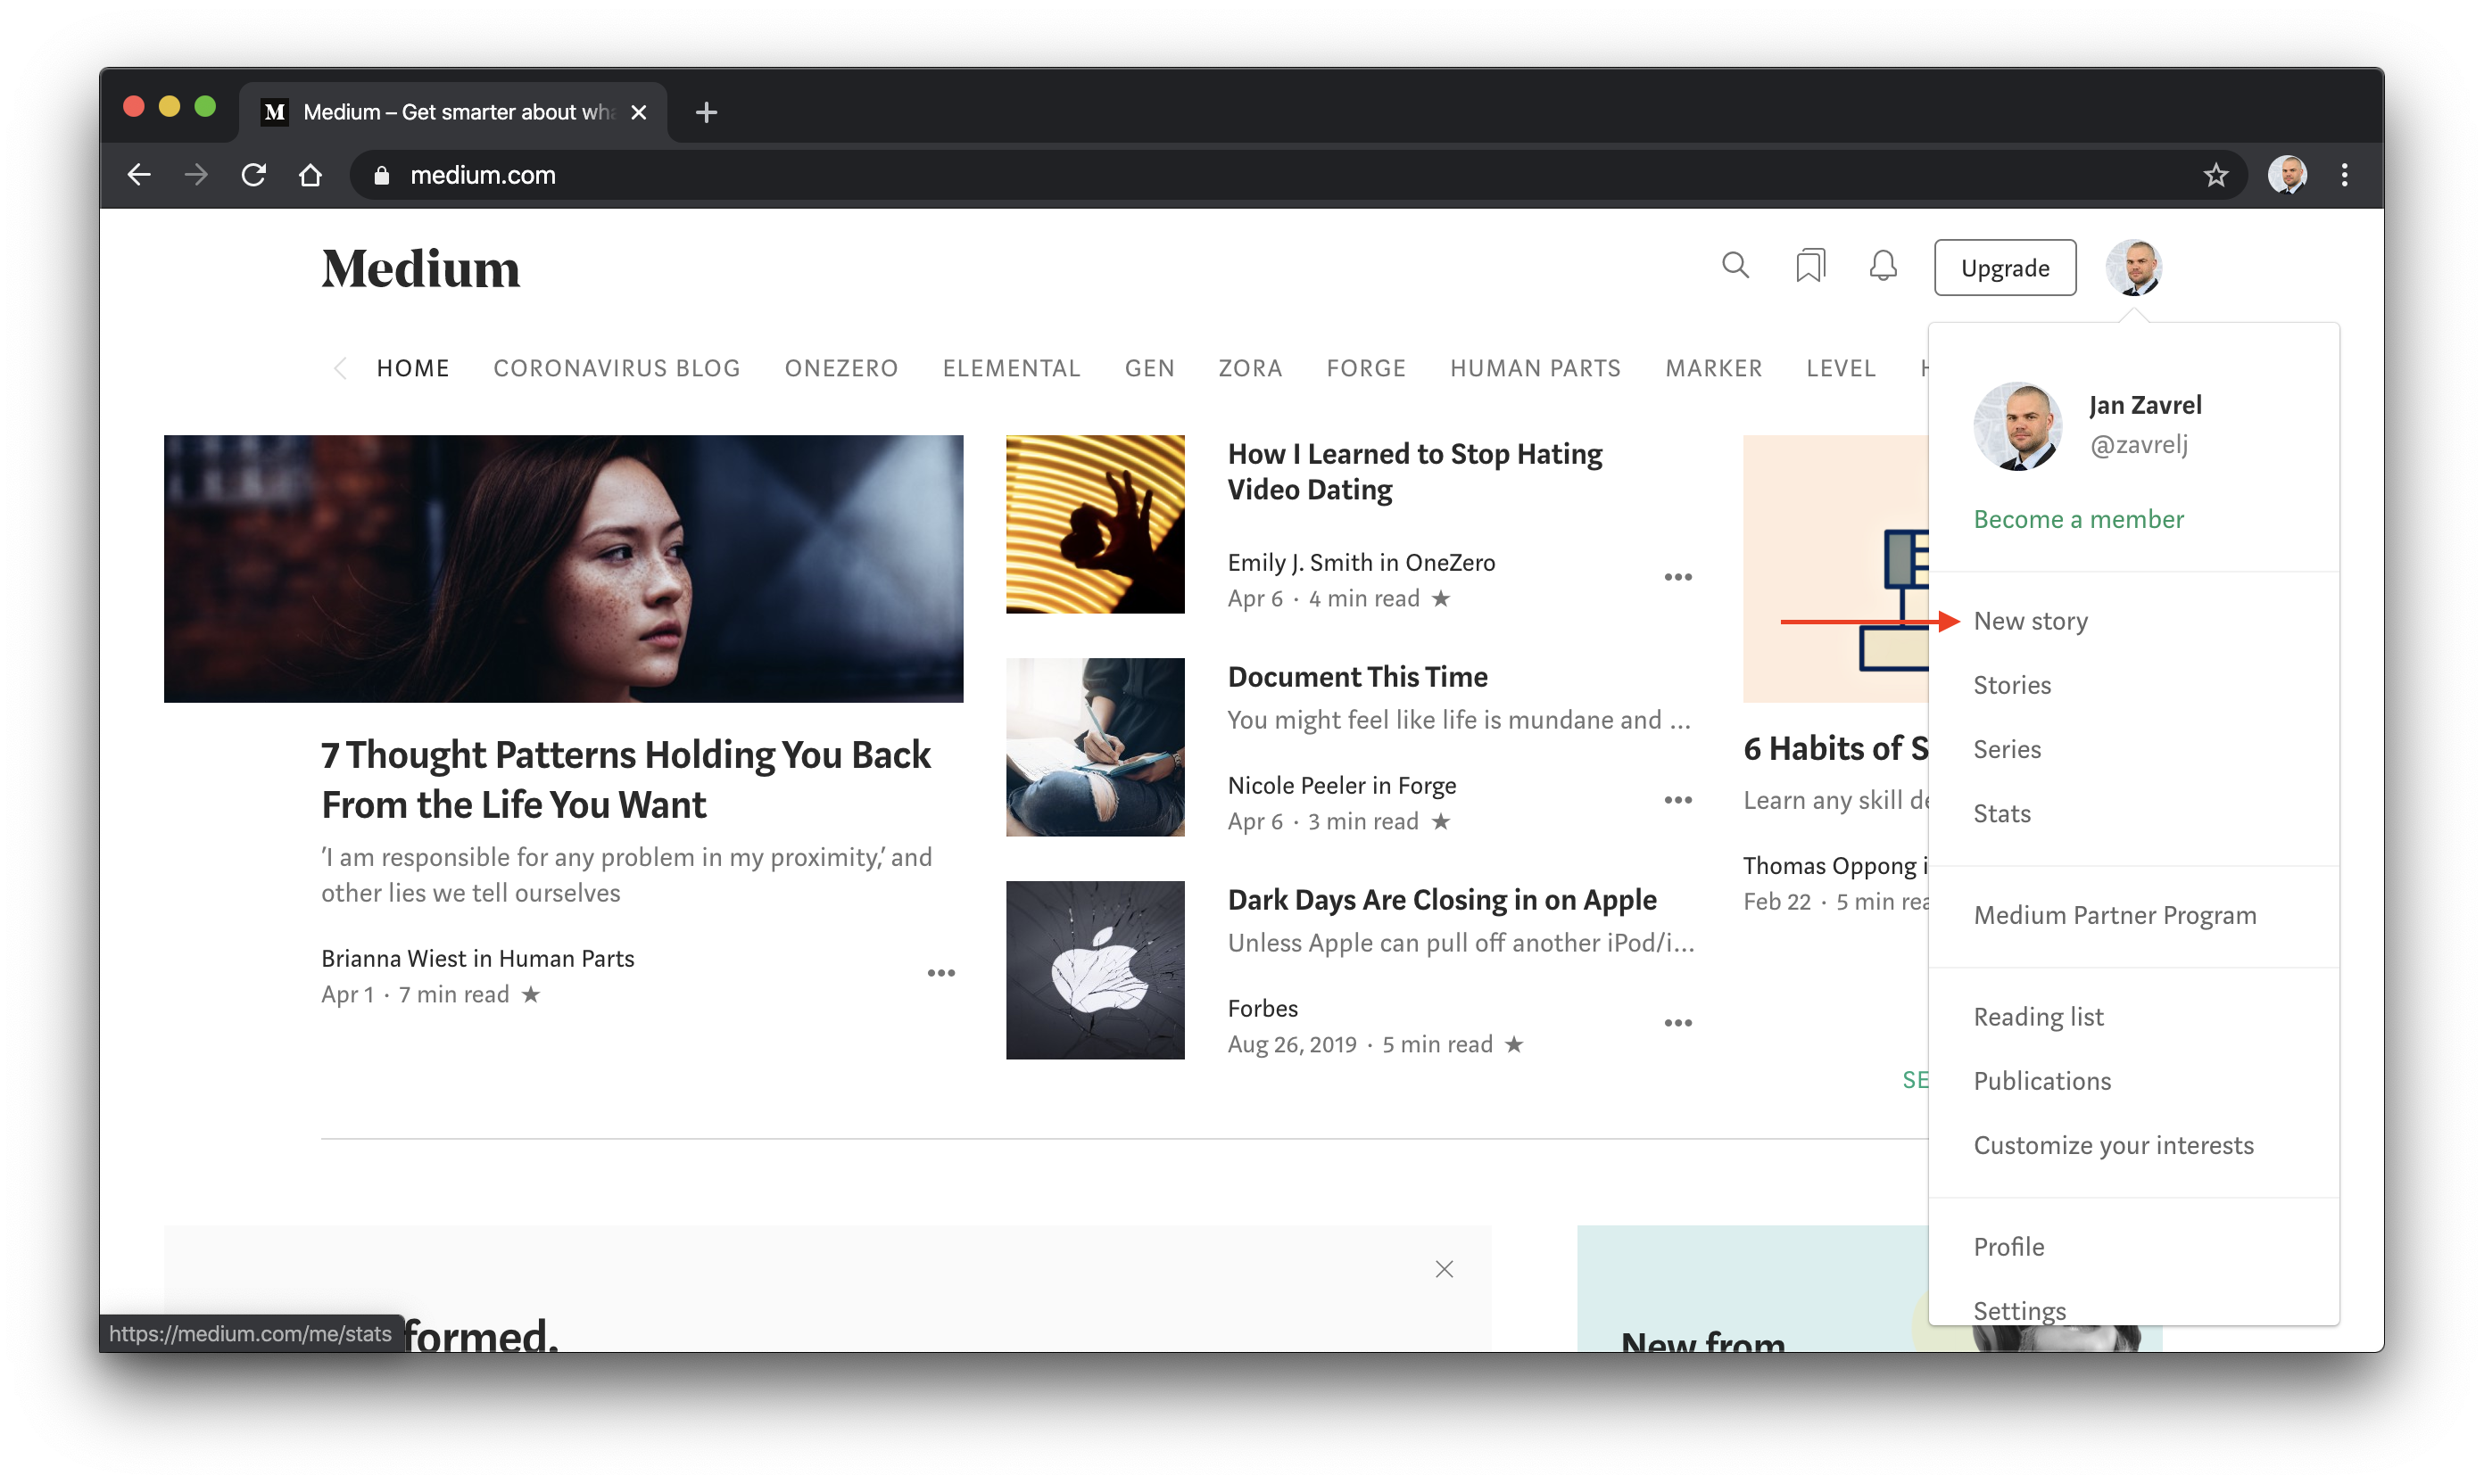The width and height of the screenshot is (2484, 1484).
Task: Open Reading list from the menu
Action: (2038, 1017)
